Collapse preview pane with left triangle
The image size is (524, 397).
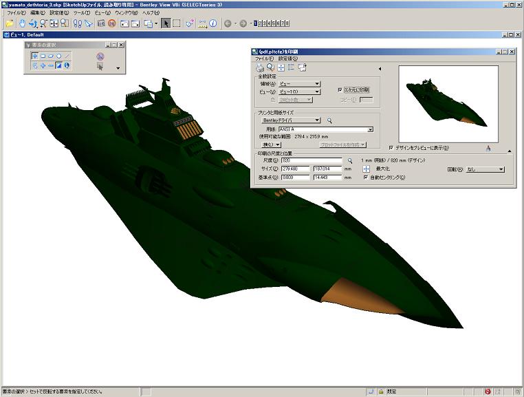pos(380,69)
